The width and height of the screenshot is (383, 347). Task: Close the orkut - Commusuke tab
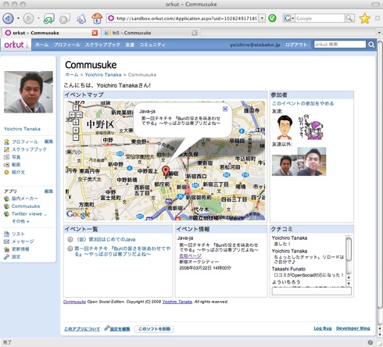point(95,33)
